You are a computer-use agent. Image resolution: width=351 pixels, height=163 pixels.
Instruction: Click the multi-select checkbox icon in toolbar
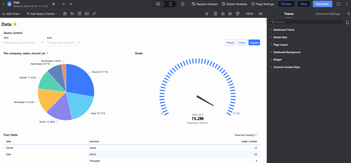pos(237,14)
